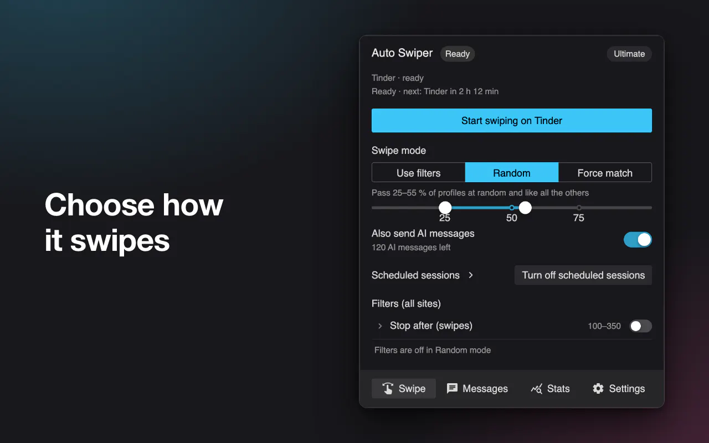This screenshot has height=443, width=709.
Task: Click the Auto Swiper title
Action: click(402, 53)
